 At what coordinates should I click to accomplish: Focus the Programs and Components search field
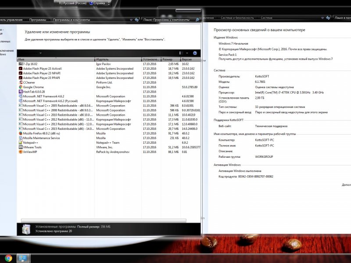[x=169, y=20]
